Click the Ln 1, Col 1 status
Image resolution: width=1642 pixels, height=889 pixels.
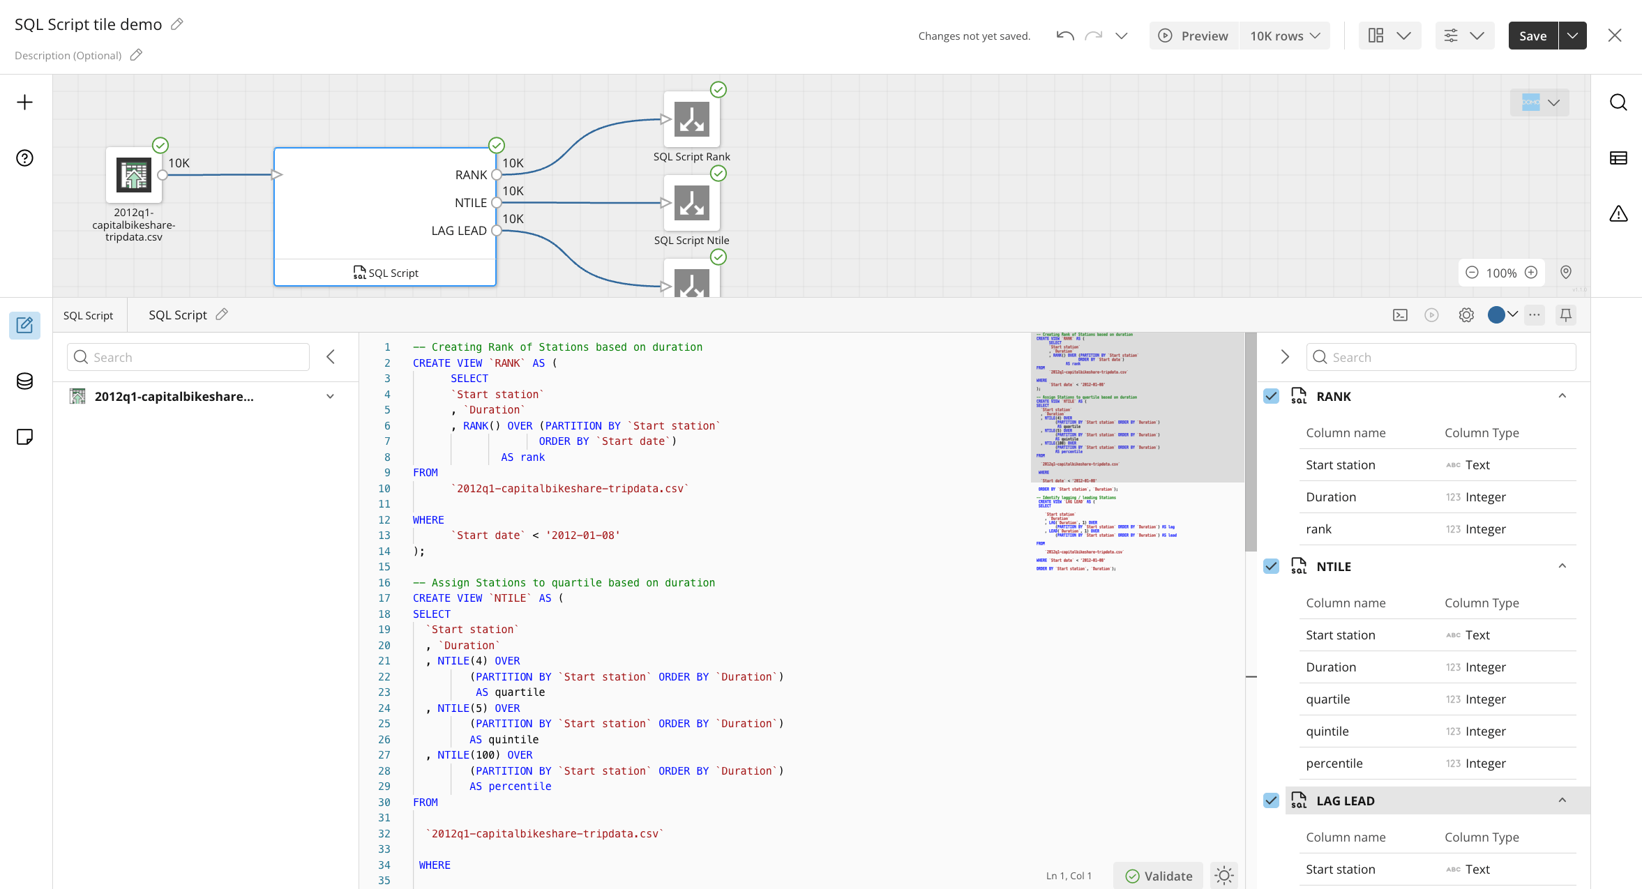click(1069, 876)
